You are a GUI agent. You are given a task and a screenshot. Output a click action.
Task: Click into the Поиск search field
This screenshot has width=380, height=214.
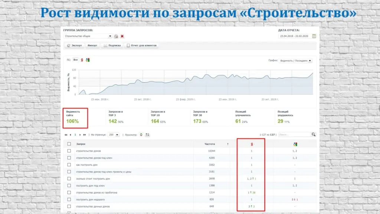coord(295,134)
